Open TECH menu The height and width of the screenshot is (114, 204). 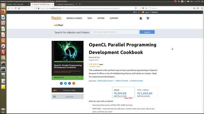90,18
